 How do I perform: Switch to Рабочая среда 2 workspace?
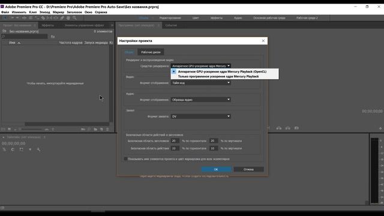tap(307, 18)
